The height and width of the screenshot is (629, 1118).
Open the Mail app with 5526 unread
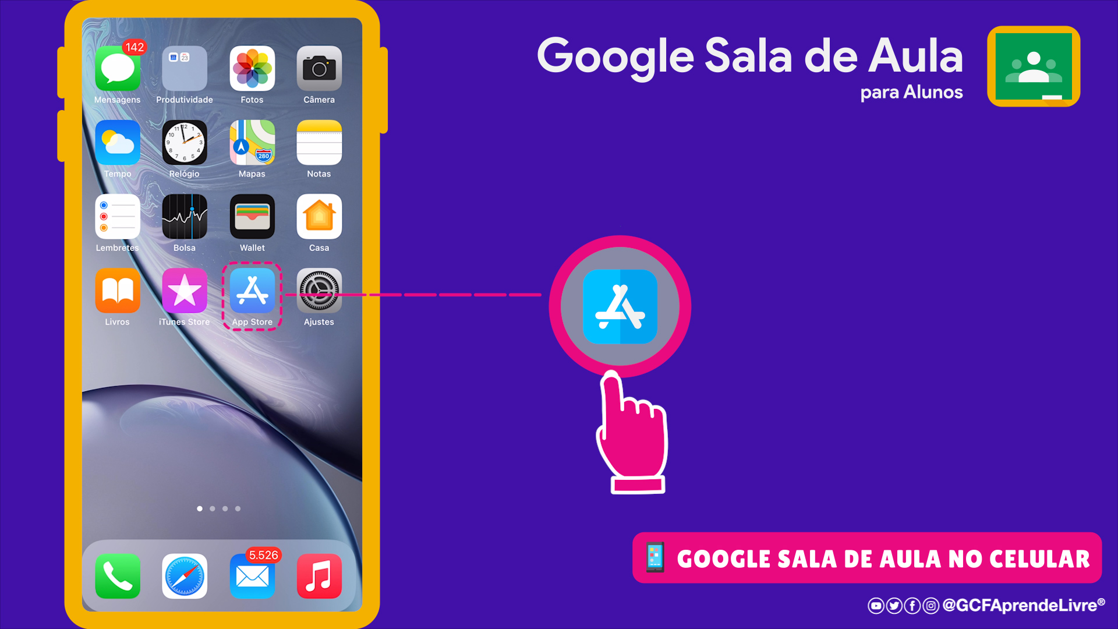[x=252, y=573]
